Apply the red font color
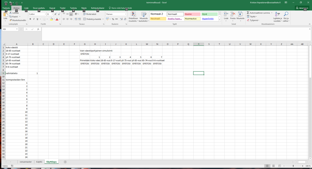 (57, 19)
